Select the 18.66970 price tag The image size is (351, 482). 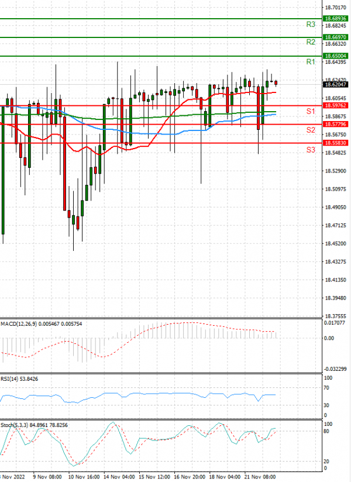tap(335, 37)
